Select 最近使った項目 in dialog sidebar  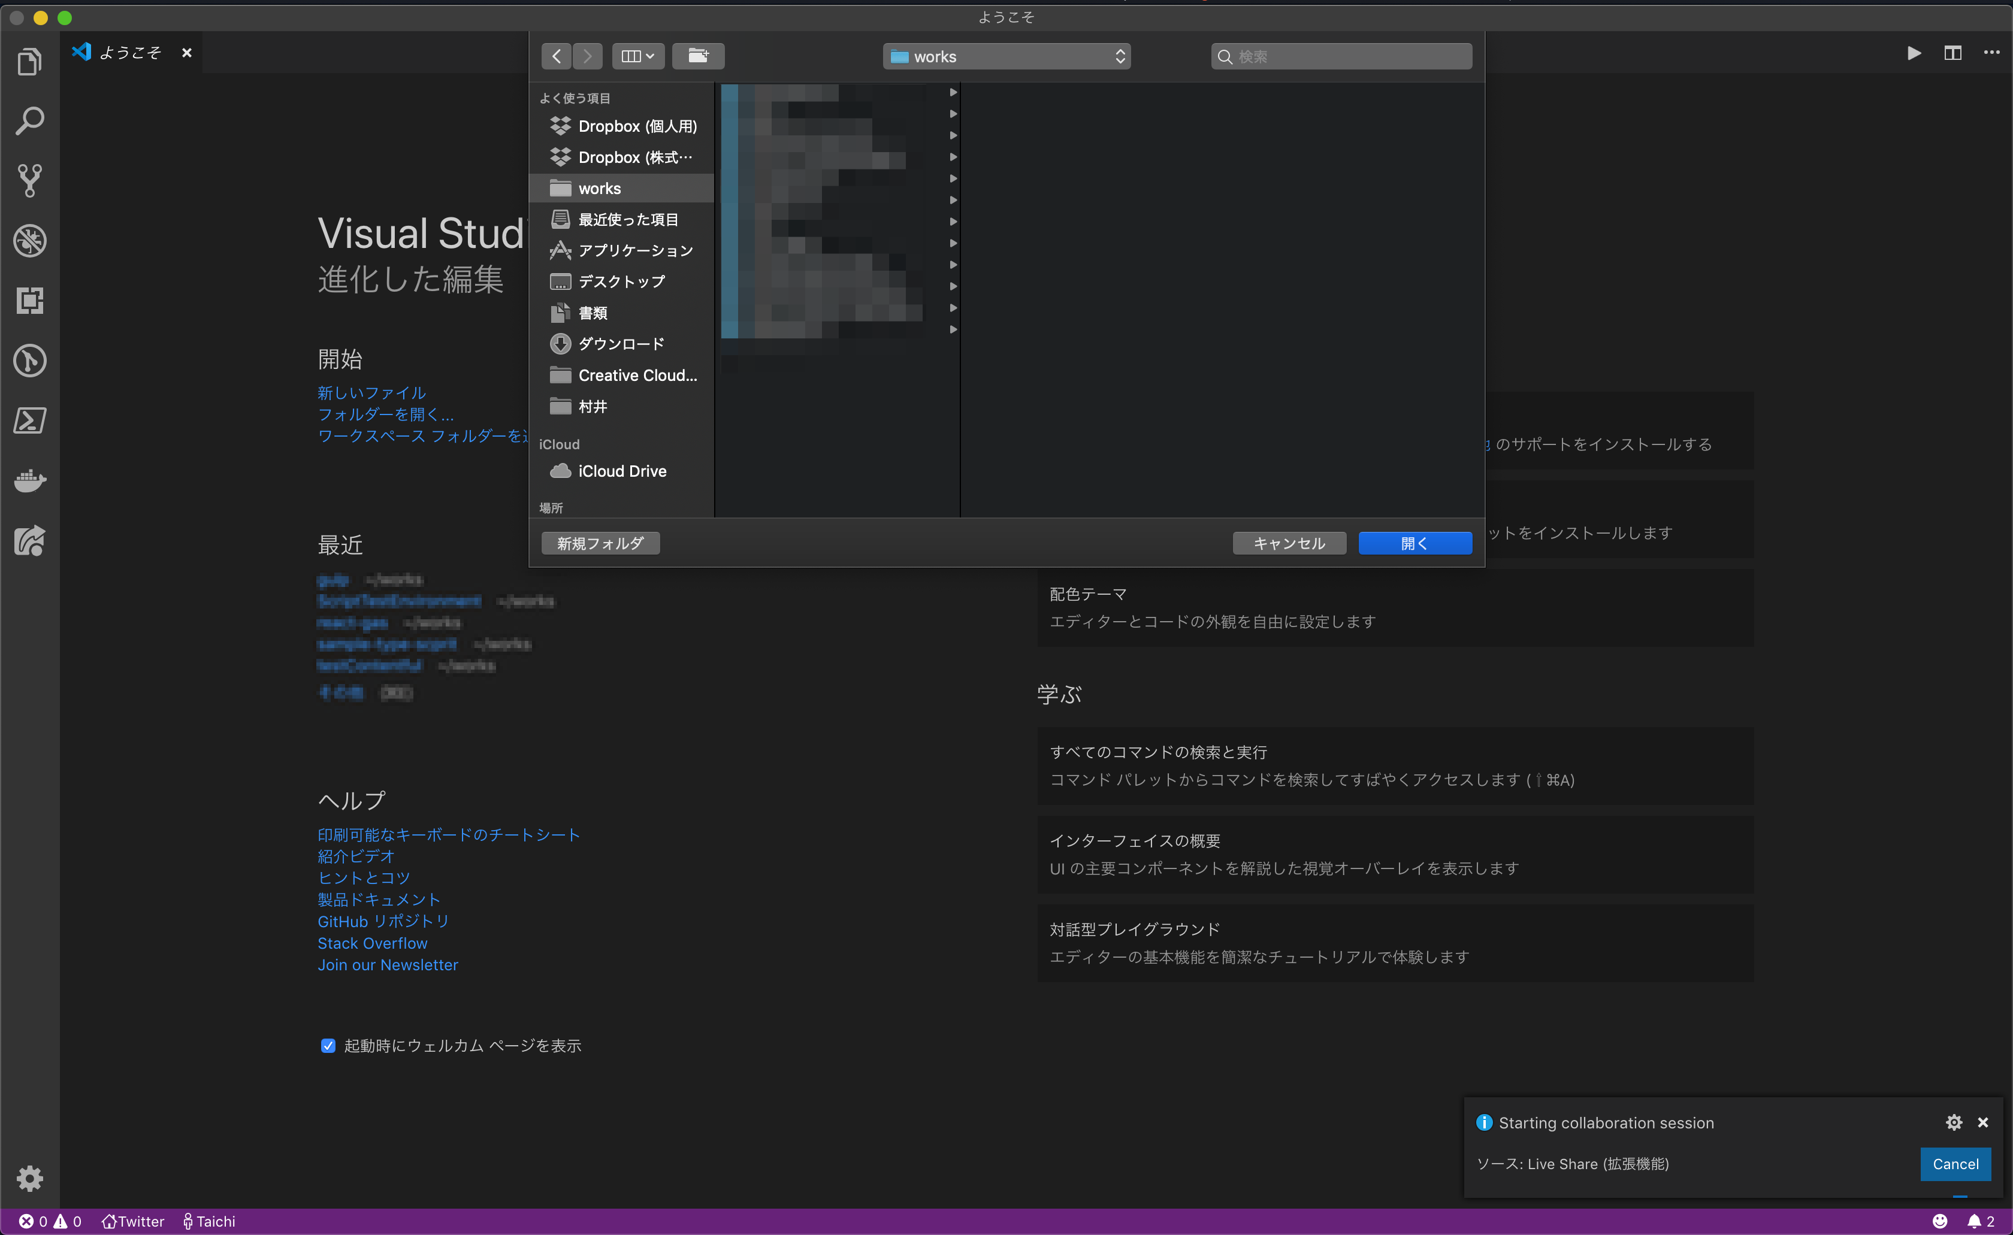pyautogui.click(x=622, y=219)
